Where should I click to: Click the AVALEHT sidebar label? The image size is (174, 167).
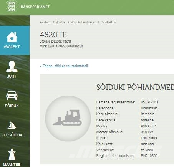click(12, 46)
